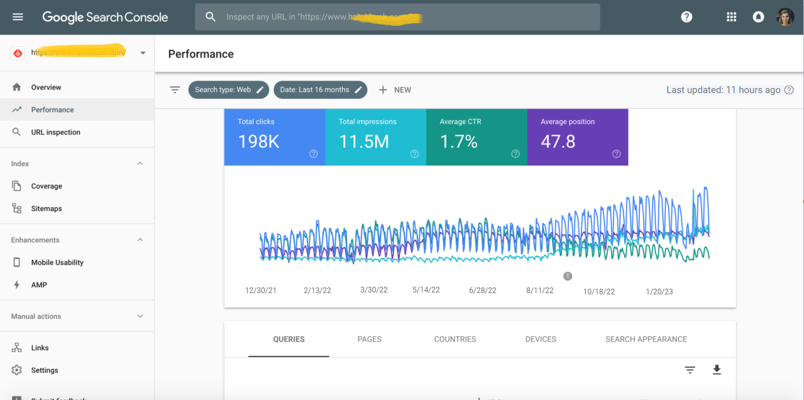This screenshot has height=400, width=804.
Task: Open chart filters with the funnel icon
Action: [x=175, y=89]
